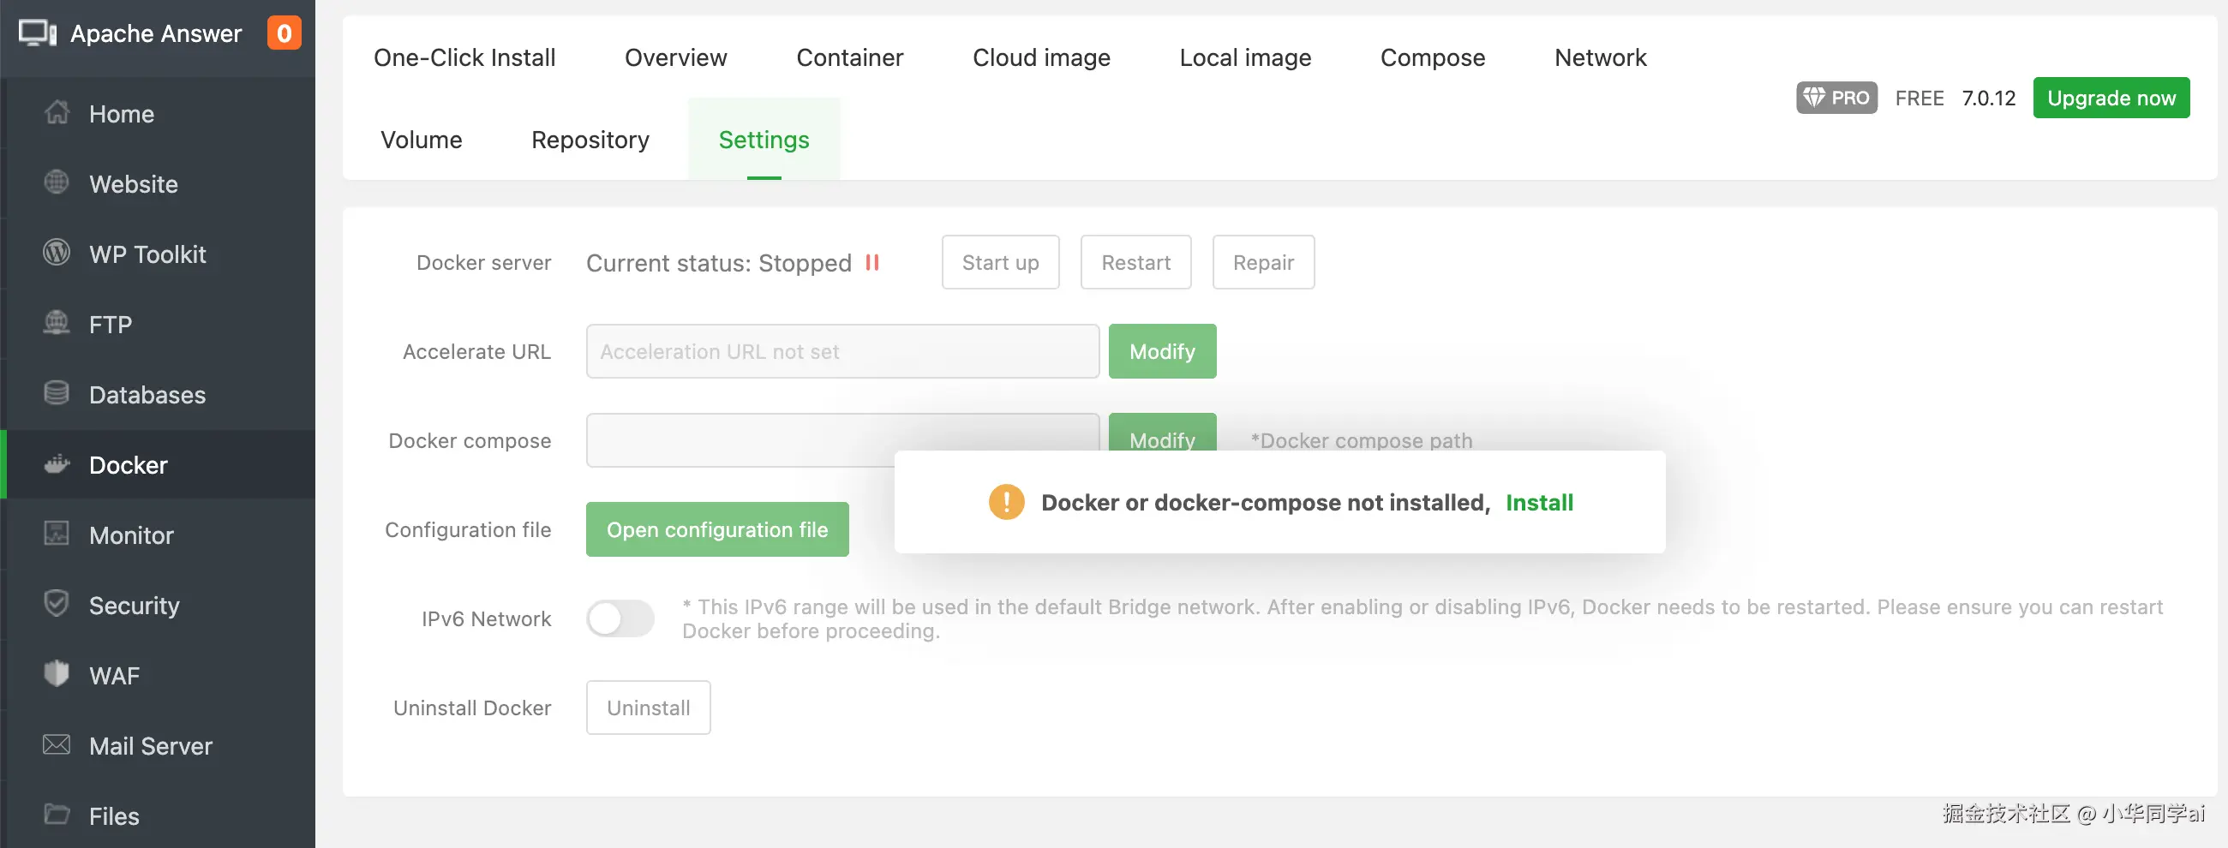Switch to the Repository tab
The image size is (2228, 848).
[x=590, y=139]
